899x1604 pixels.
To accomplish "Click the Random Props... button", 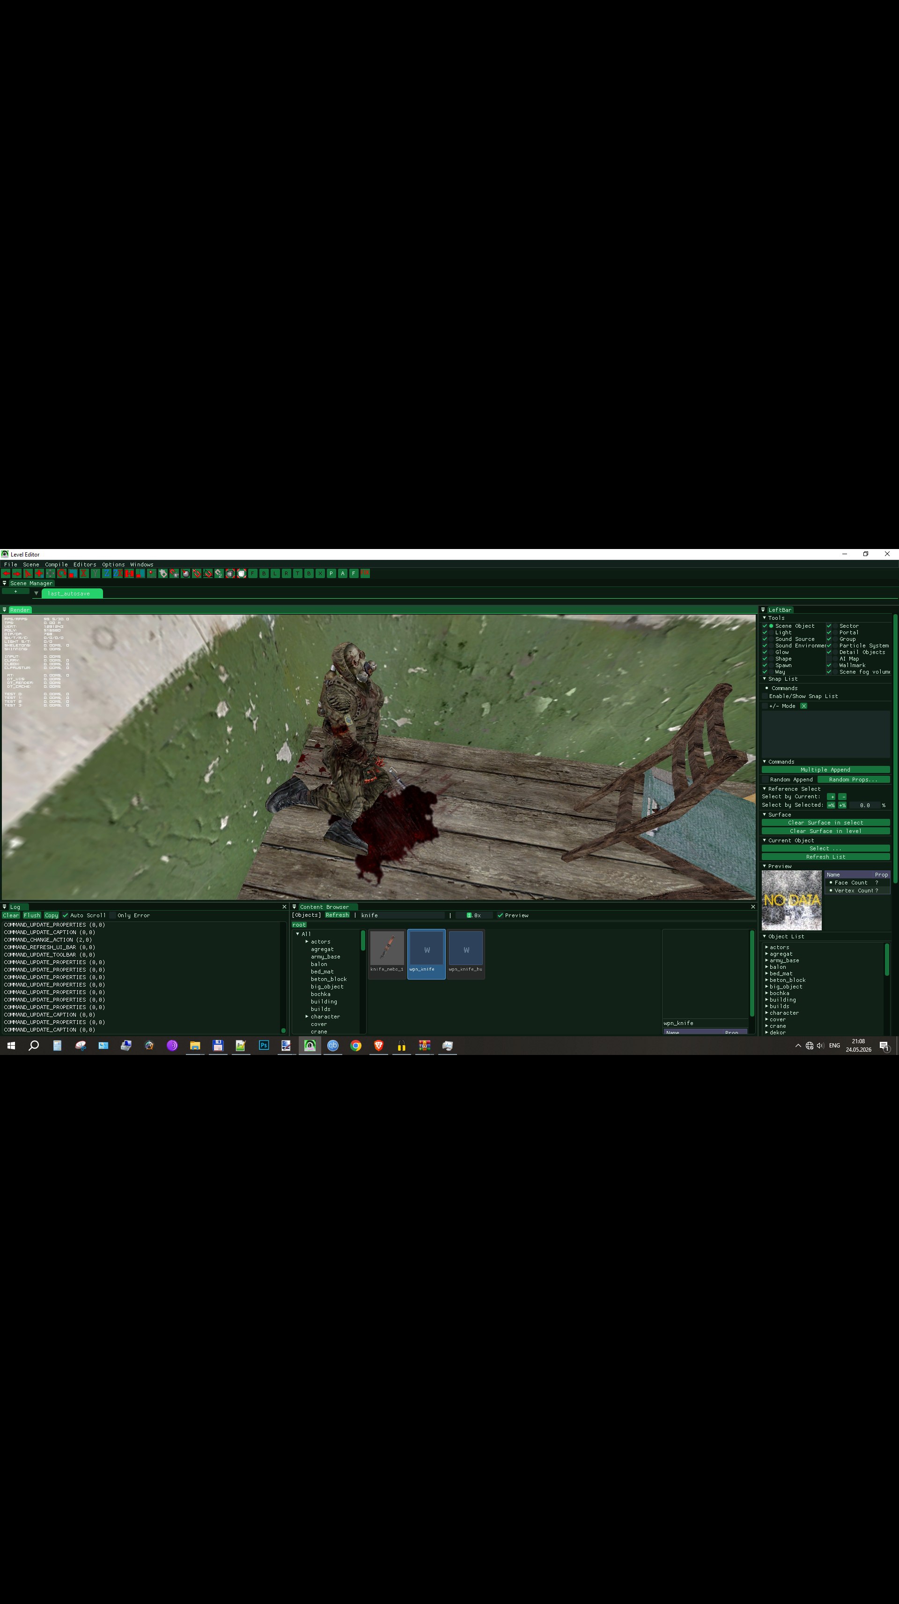I will click(x=854, y=780).
